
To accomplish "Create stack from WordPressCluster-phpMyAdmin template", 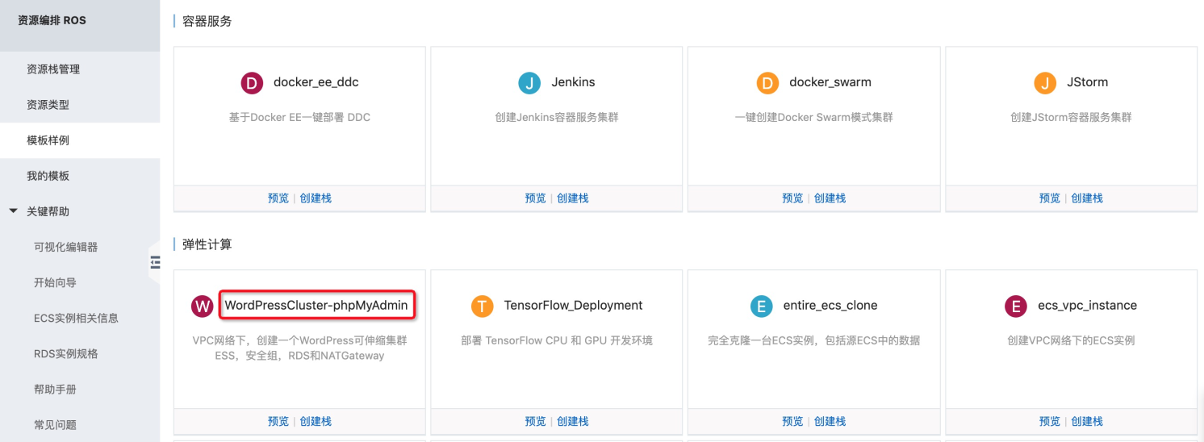I will tap(316, 421).
